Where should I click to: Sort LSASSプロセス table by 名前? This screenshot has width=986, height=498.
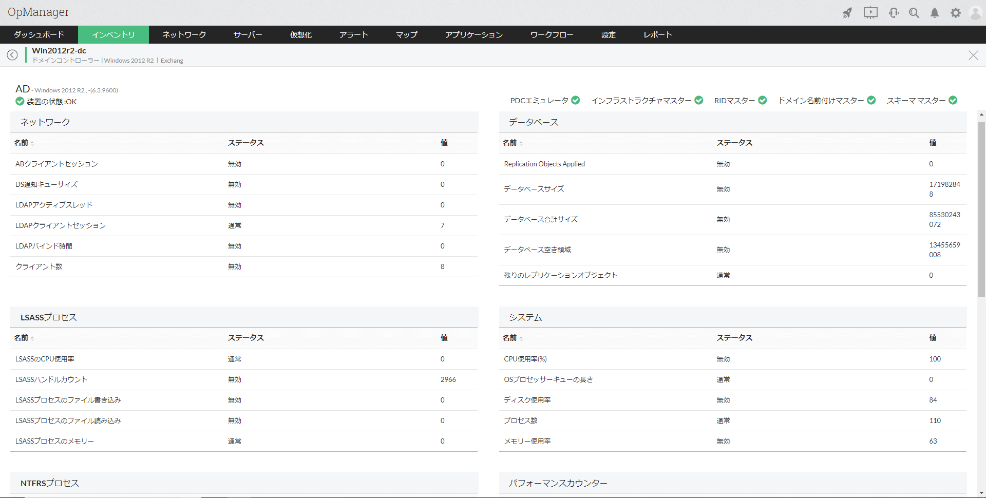tap(24, 338)
